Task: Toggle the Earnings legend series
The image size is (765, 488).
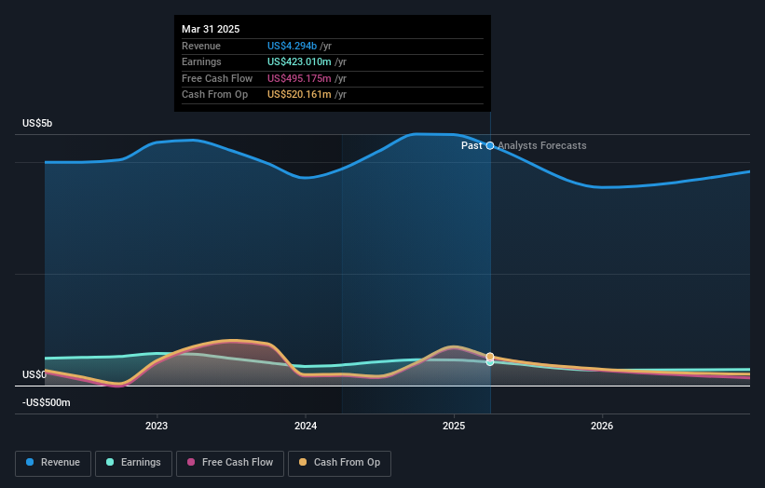Action: (133, 463)
